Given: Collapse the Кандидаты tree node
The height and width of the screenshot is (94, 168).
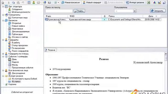Looking at the screenshot, I should (3, 40).
